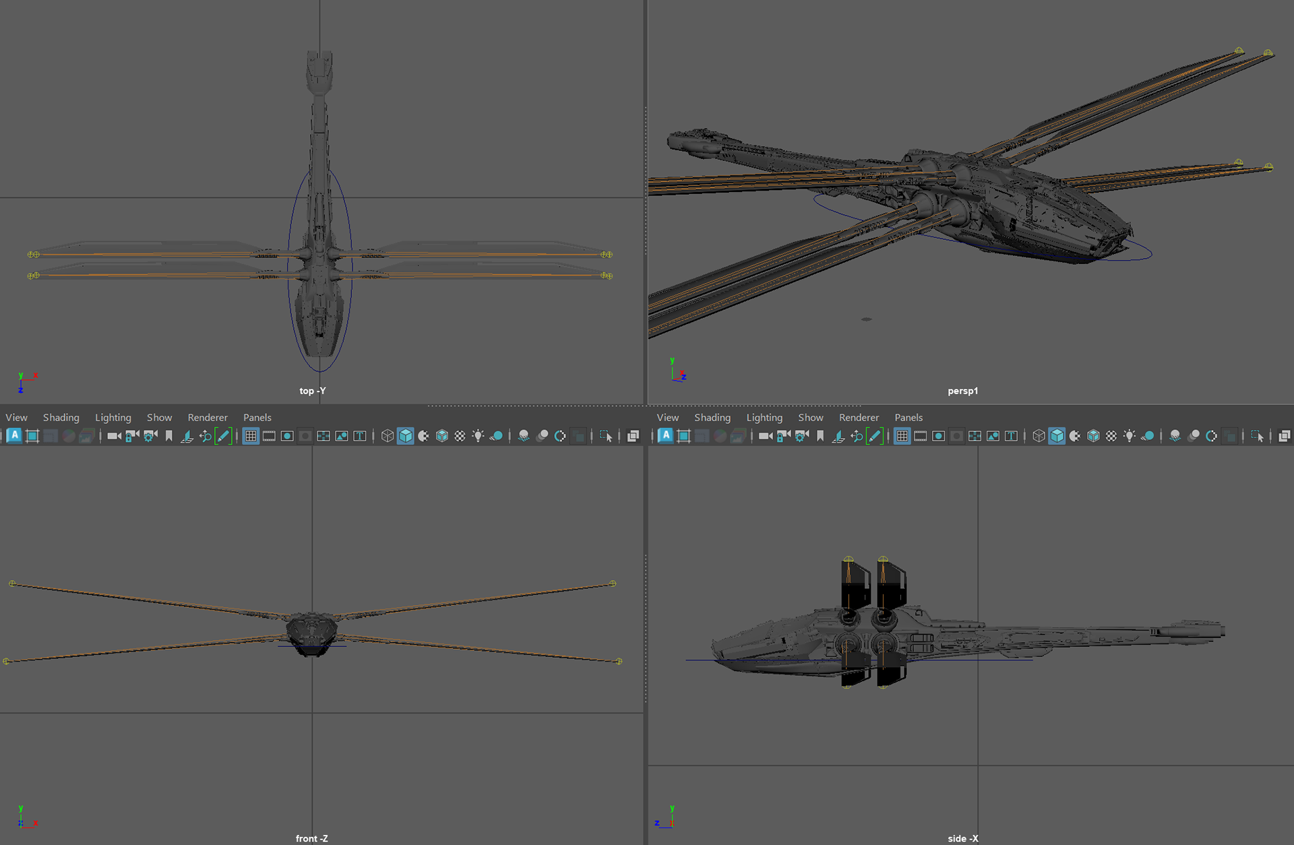Click the 'front -Z' viewport label
The width and height of the screenshot is (1294, 845).
click(312, 838)
